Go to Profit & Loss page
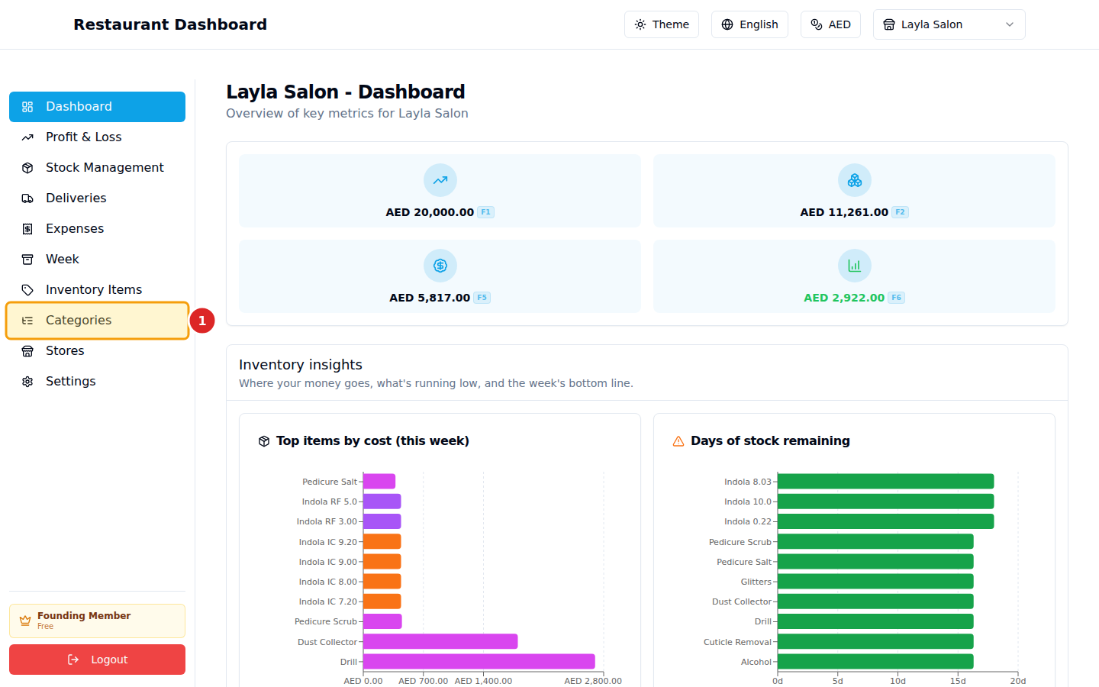Image resolution: width=1099 pixels, height=687 pixels. pyautogui.click(x=83, y=137)
